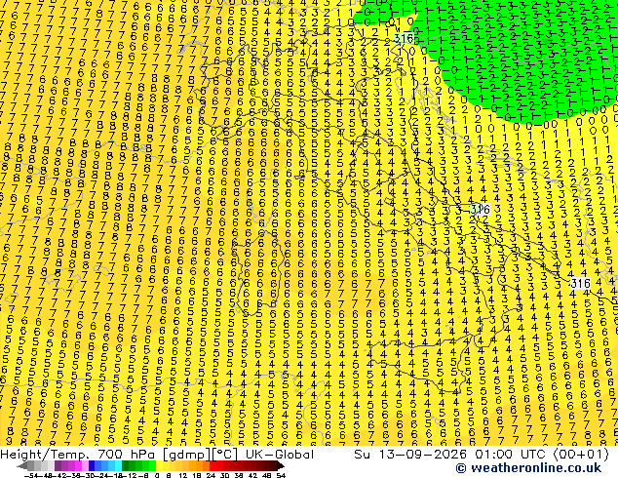The height and width of the screenshot is (478, 618).
Task: Click the 316 contour label near the top
Action: tap(404, 38)
